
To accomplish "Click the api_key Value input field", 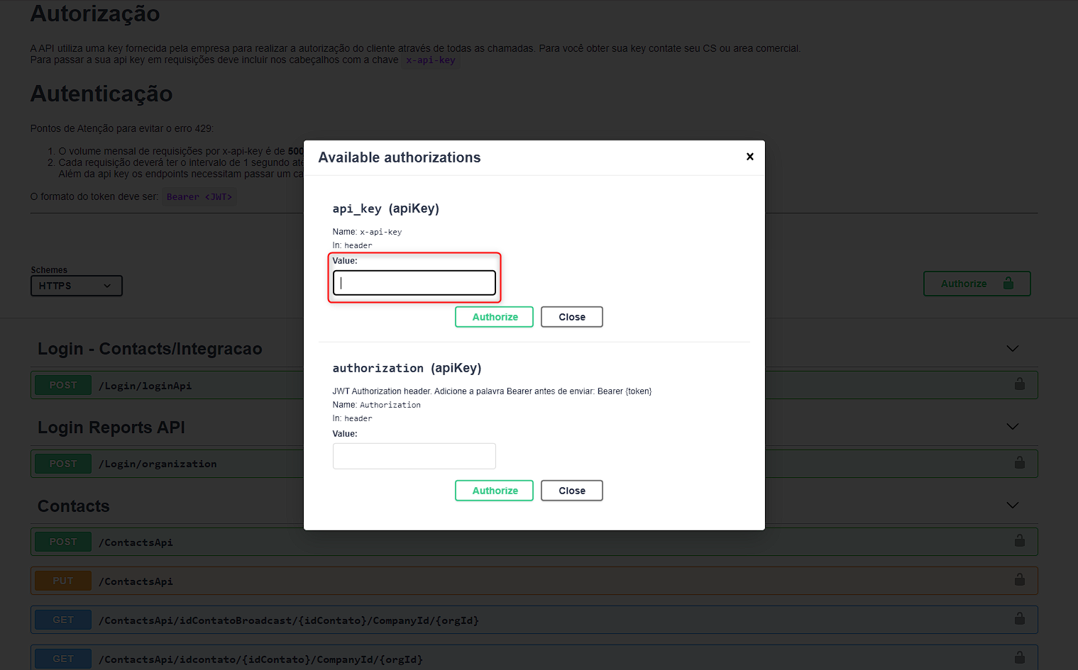I will click(414, 283).
